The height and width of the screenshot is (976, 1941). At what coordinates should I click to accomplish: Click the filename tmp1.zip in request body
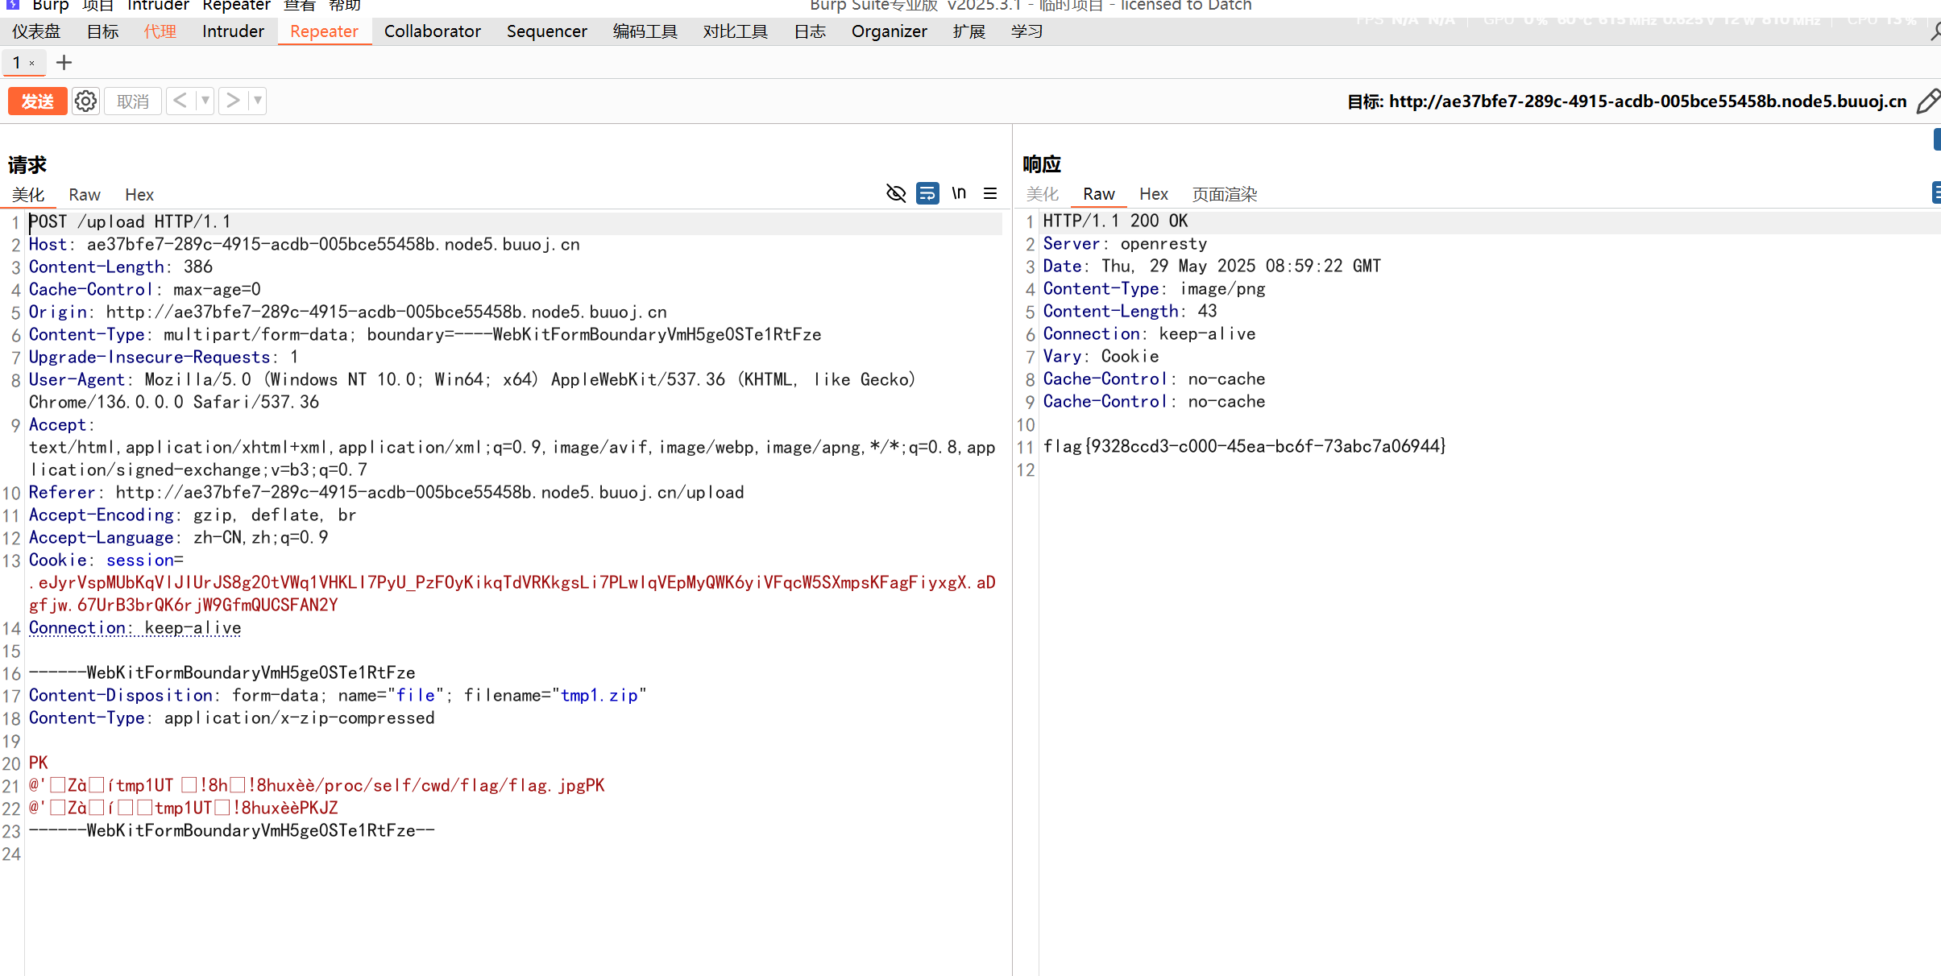(x=599, y=695)
